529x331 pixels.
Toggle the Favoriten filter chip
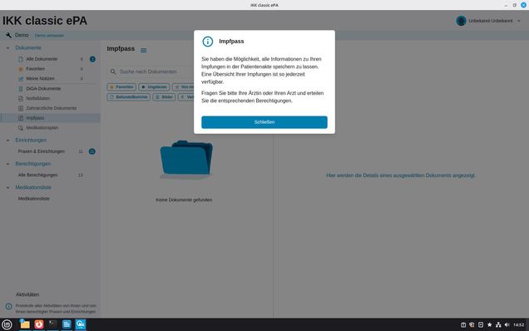121,87
